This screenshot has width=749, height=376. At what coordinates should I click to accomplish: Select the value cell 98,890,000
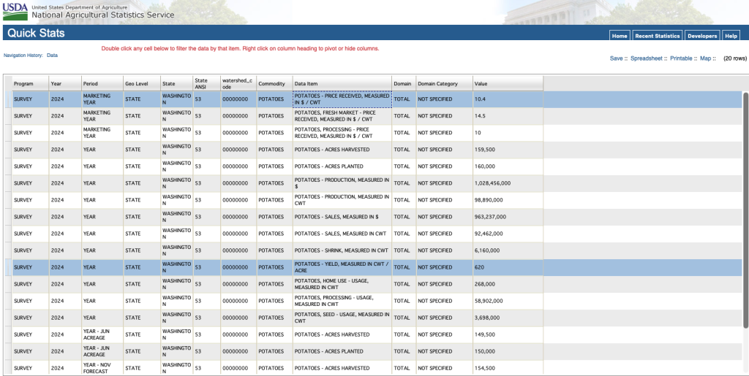(508, 200)
